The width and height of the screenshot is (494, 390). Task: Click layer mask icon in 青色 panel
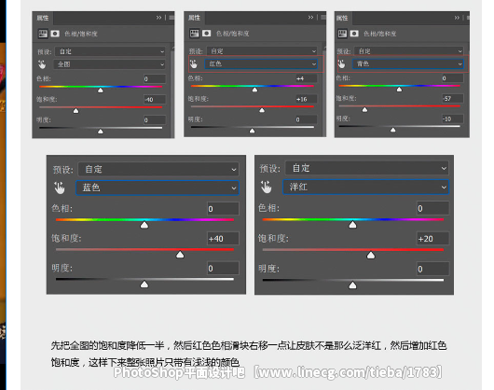(x=354, y=34)
